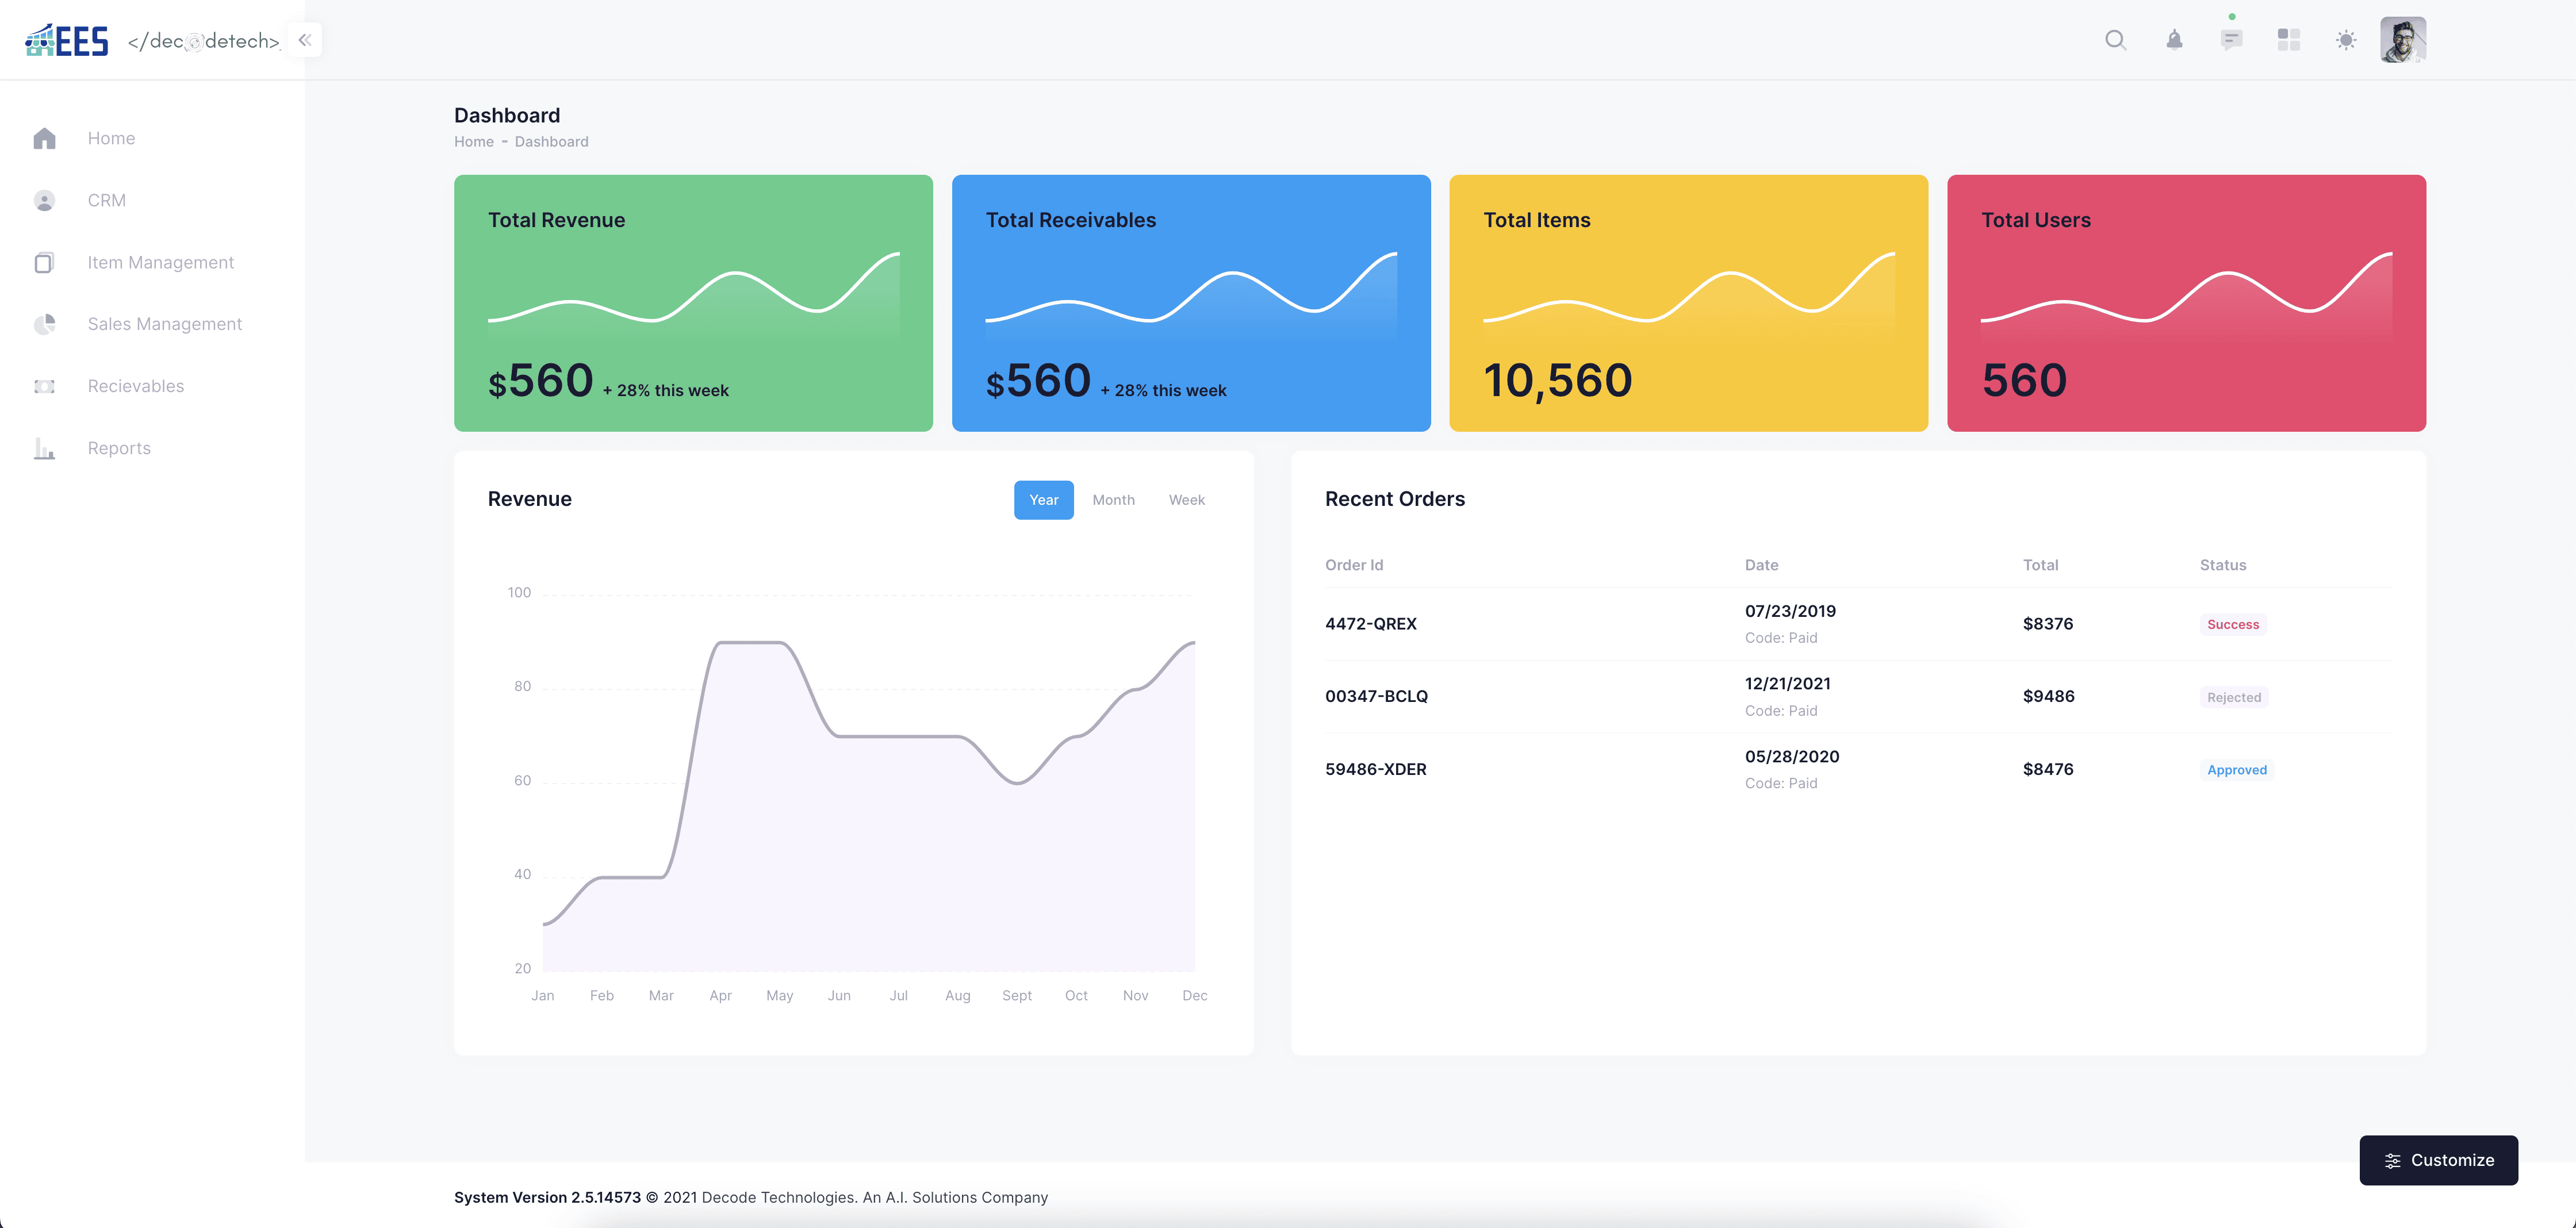This screenshot has width=2576, height=1228.
Task: Click the Customize button
Action: coord(2439,1160)
